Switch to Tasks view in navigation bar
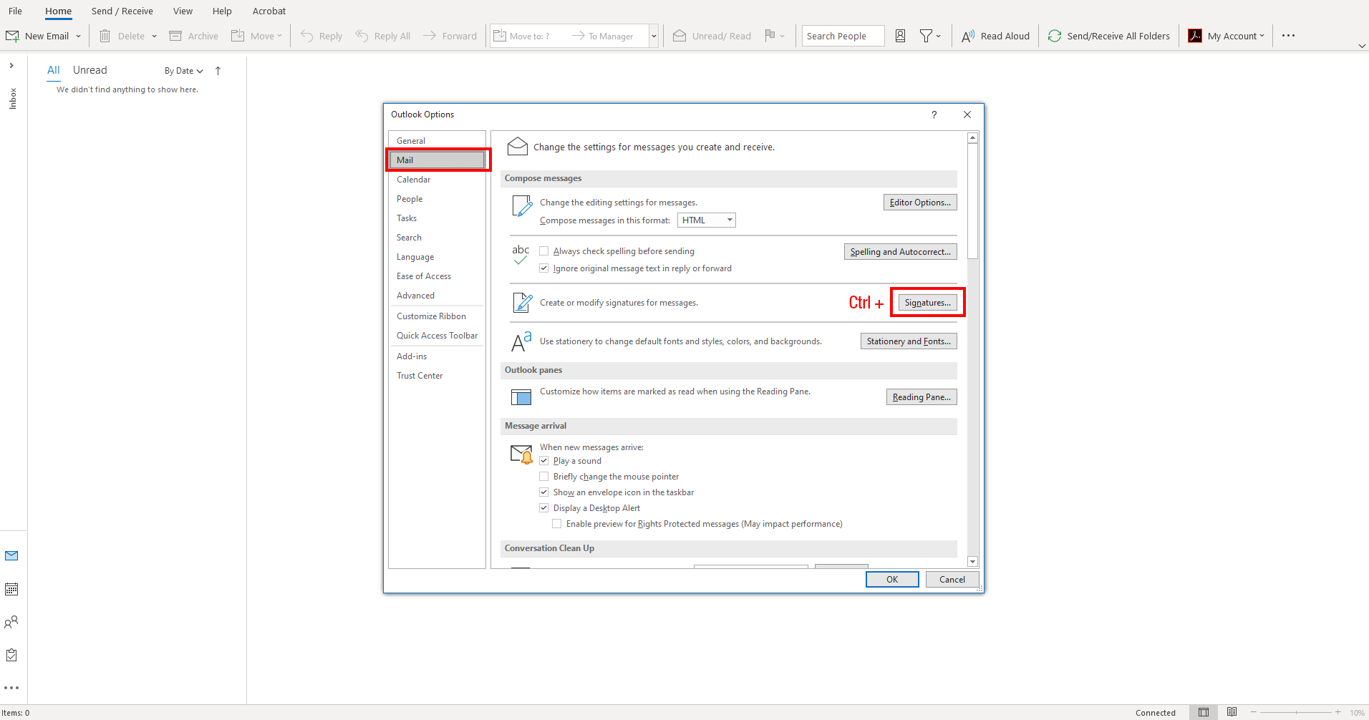Image resolution: width=1369 pixels, height=720 pixels. [x=11, y=655]
